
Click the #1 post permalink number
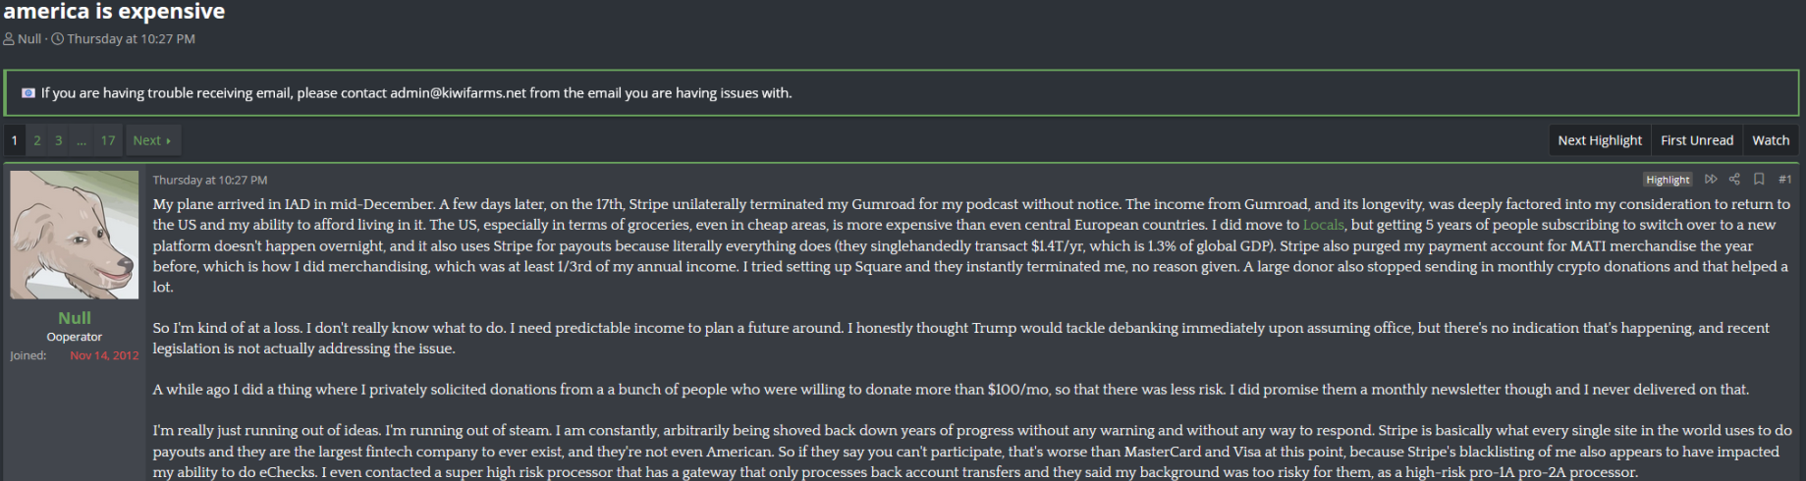(x=1784, y=180)
